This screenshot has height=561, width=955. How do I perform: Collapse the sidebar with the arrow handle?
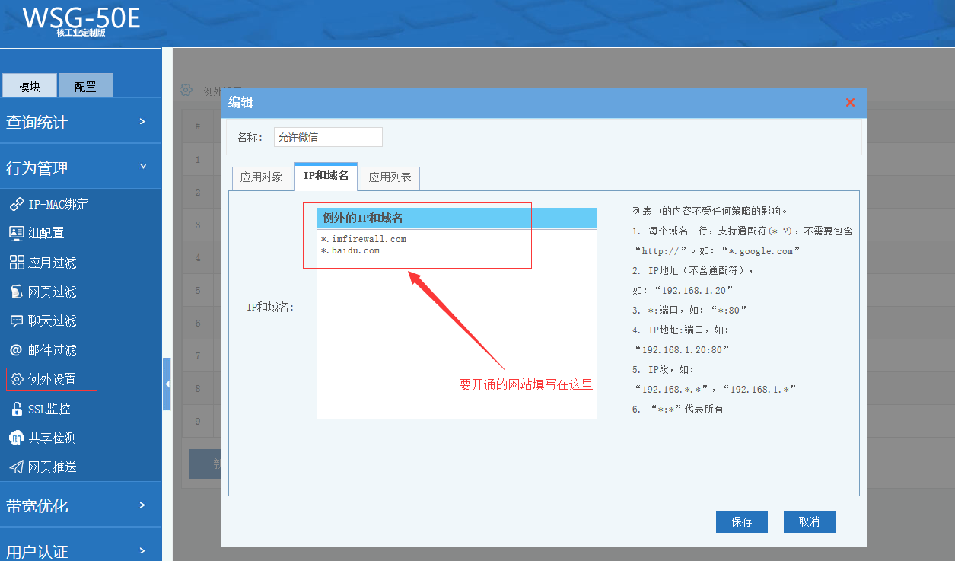coord(167,384)
